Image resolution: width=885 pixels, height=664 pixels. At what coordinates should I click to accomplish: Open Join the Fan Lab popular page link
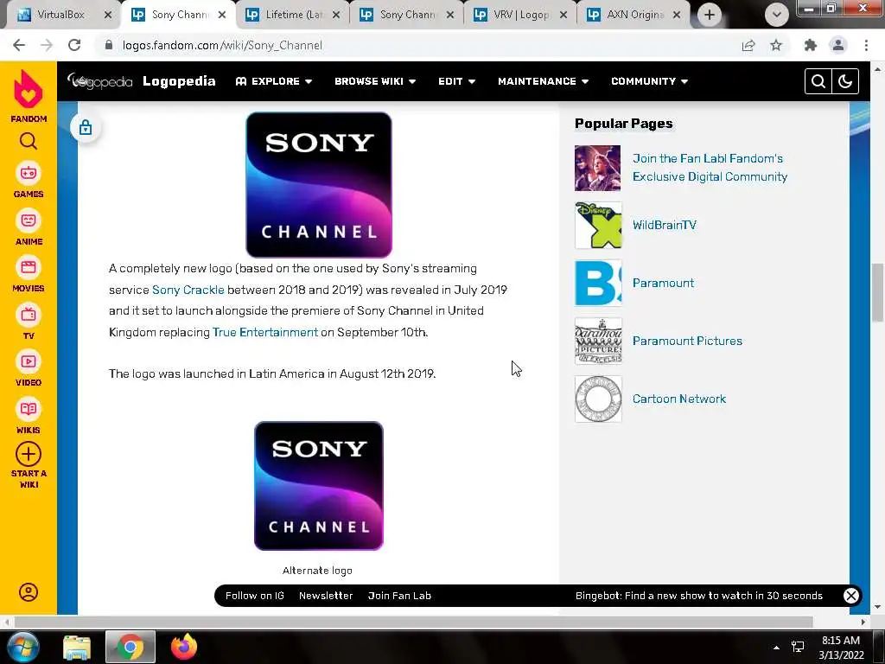[710, 168]
